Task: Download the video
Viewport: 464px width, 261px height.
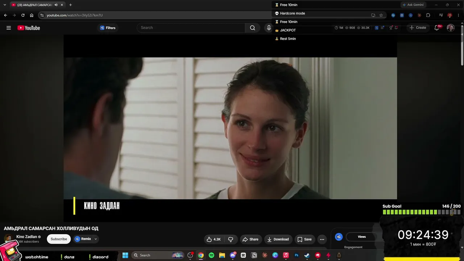Action: point(278,239)
